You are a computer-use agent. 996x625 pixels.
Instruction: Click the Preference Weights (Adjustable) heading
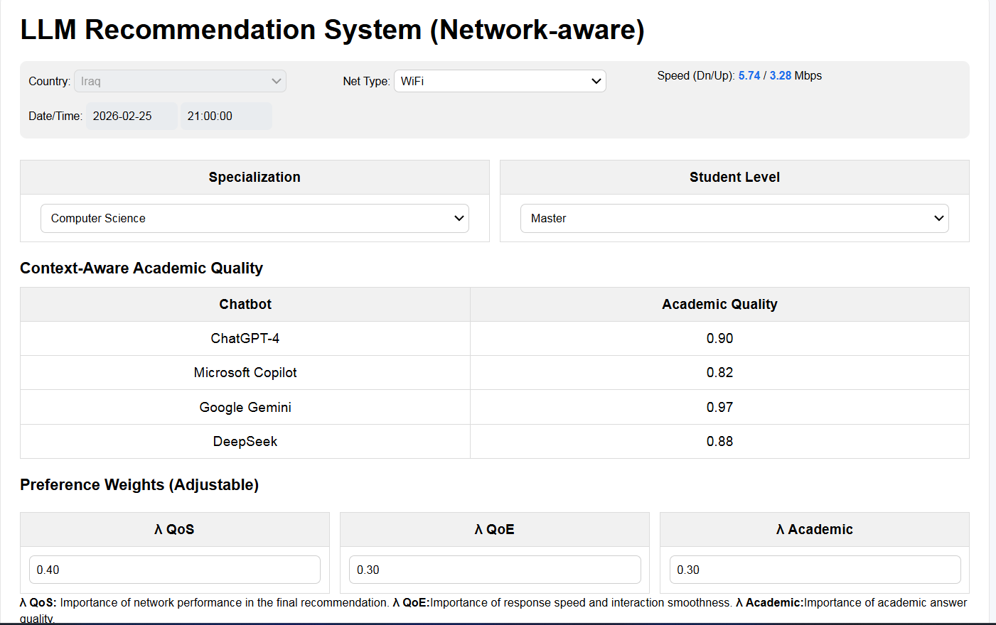(x=139, y=484)
